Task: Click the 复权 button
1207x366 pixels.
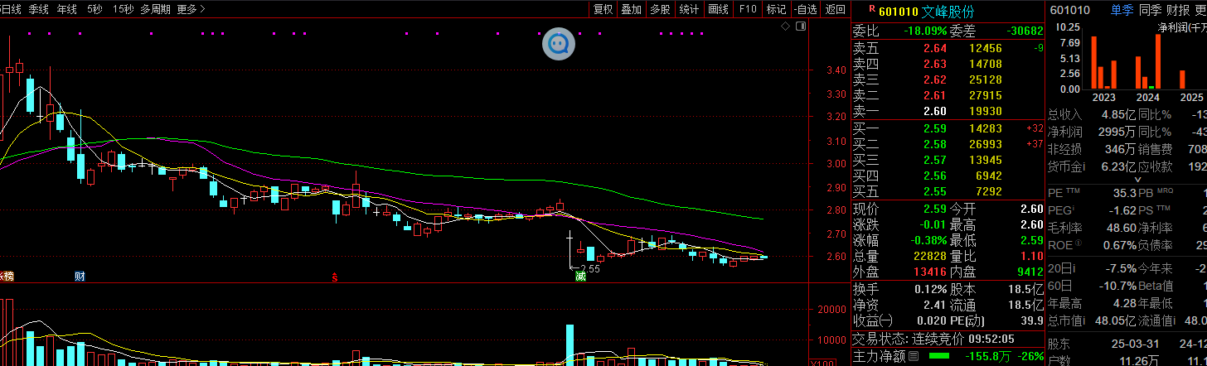Action: 603,9
